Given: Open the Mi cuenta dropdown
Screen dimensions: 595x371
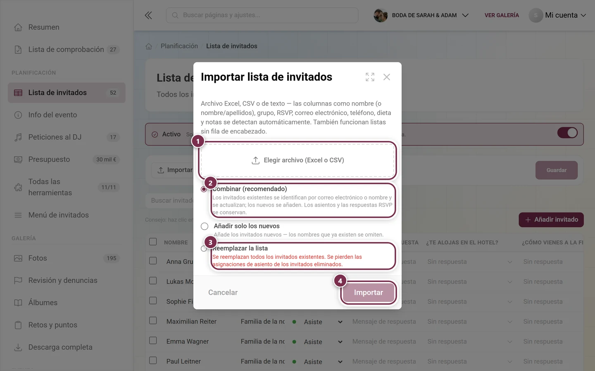Looking at the screenshot, I should click(557, 15).
